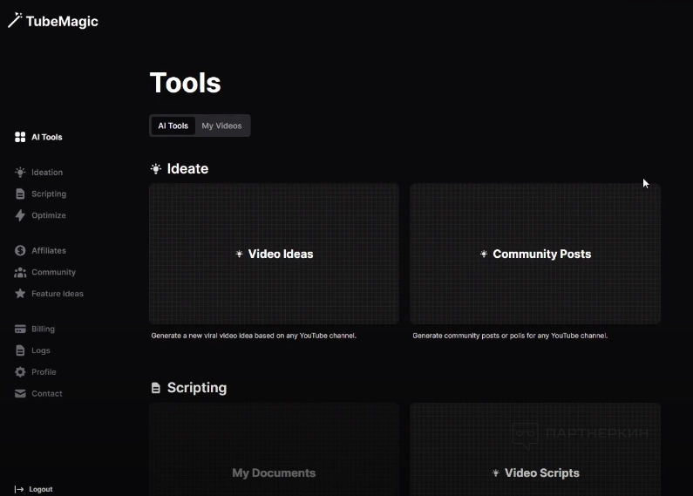Click the Affiliates dollar coin icon

[x=20, y=250]
